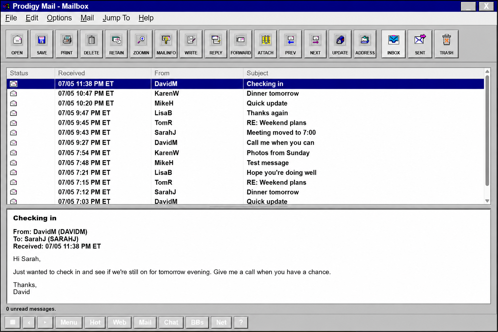Click the RETAIN toolbar icon
This screenshot has height=332, width=498.
pos(116,44)
